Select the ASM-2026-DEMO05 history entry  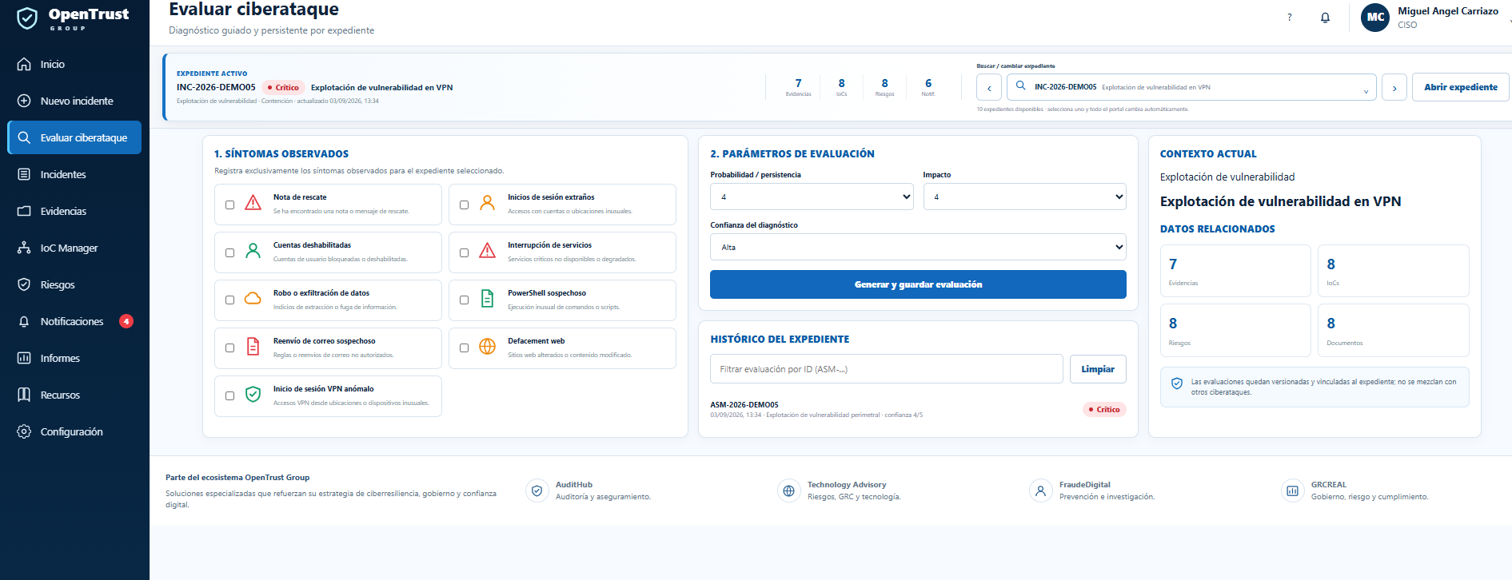coord(918,409)
